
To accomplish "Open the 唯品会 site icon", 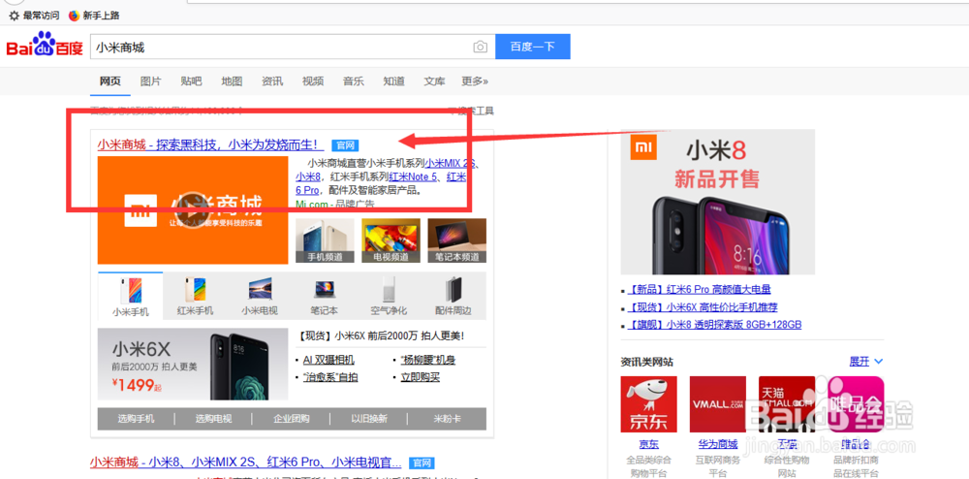I will 856,404.
